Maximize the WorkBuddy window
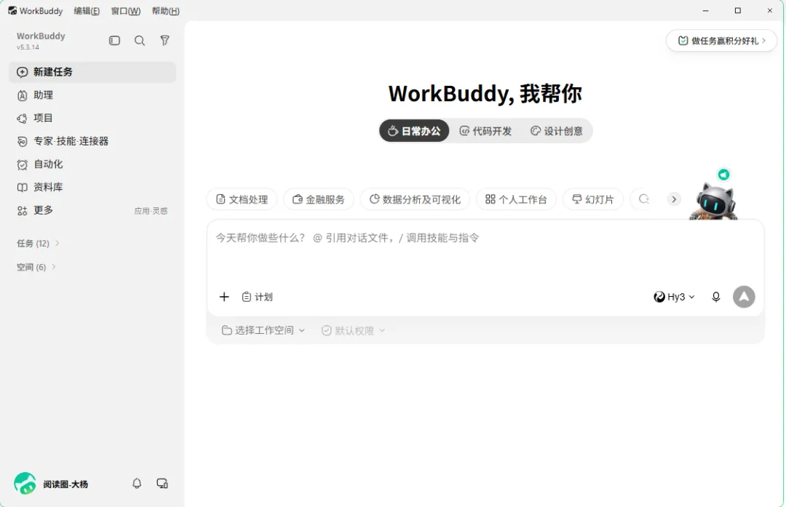This screenshot has height=507, width=786. point(737,10)
